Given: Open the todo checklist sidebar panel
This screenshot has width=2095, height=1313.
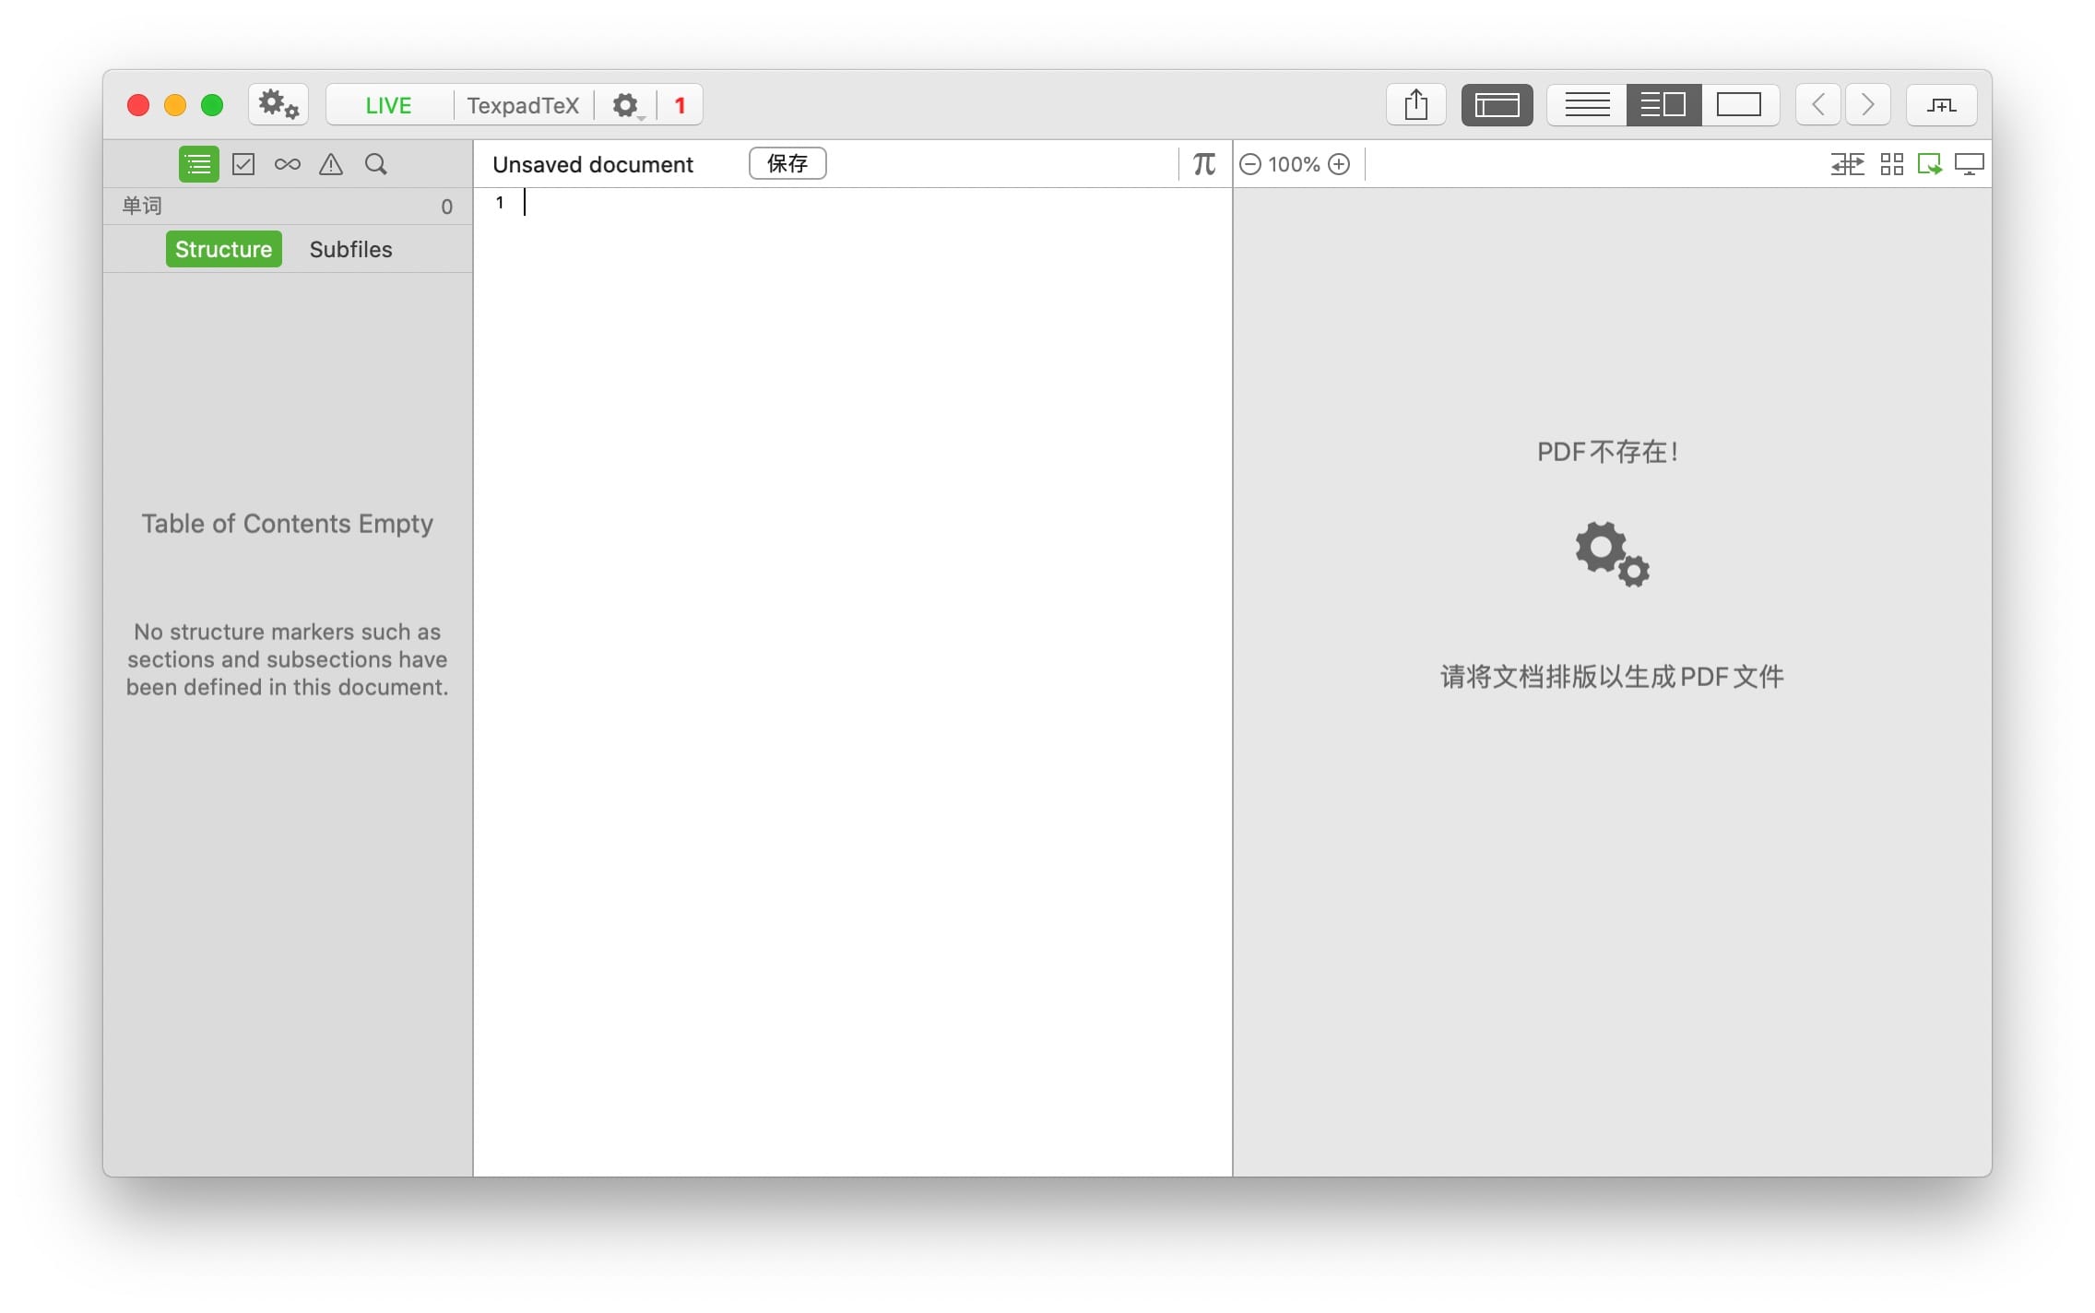Looking at the screenshot, I should point(243,164).
